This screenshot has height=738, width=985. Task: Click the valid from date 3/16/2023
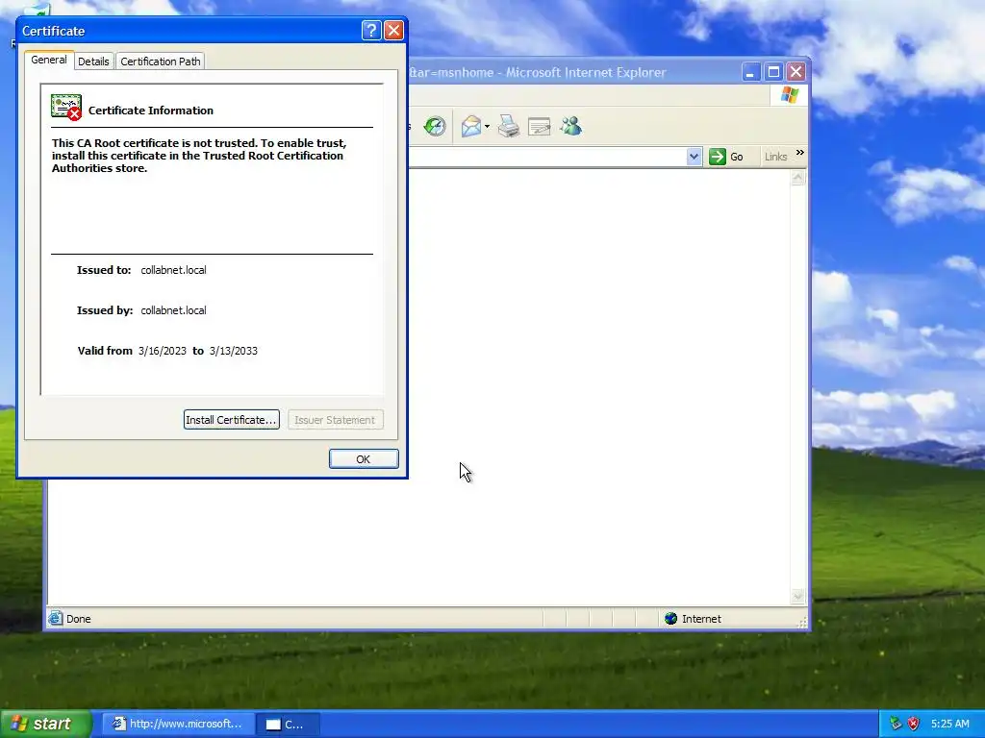(162, 351)
